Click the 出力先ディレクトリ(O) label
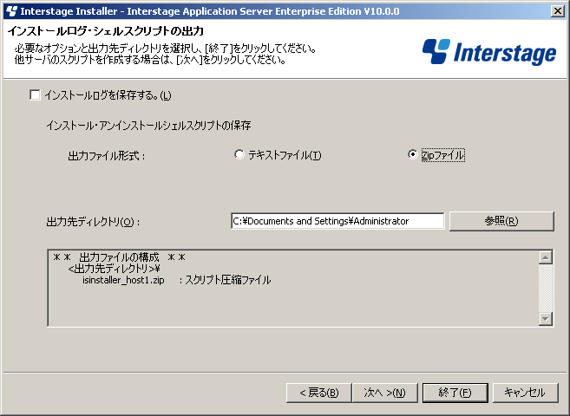This screenshot has height=416, width=570. click(x=93, y=221)
